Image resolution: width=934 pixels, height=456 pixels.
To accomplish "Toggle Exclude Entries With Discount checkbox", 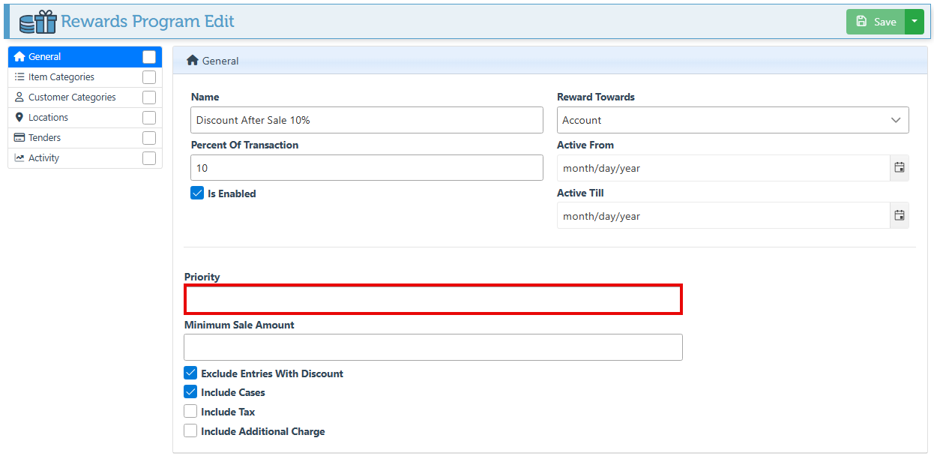I will (190, 373).
